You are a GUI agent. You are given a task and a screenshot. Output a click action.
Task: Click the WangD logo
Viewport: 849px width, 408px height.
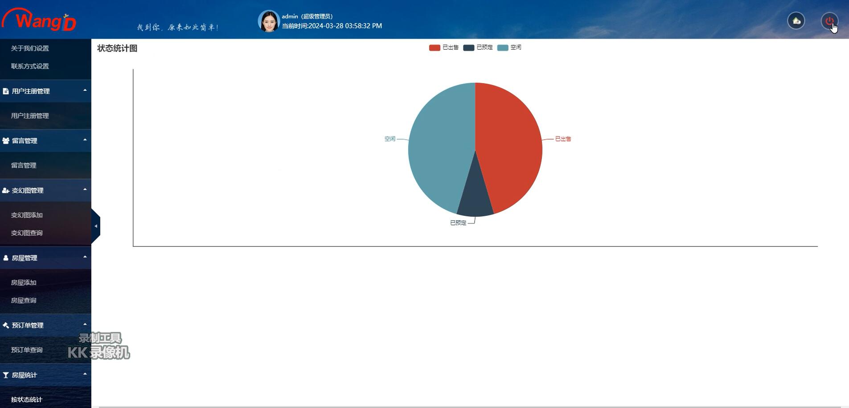point(39,20)
